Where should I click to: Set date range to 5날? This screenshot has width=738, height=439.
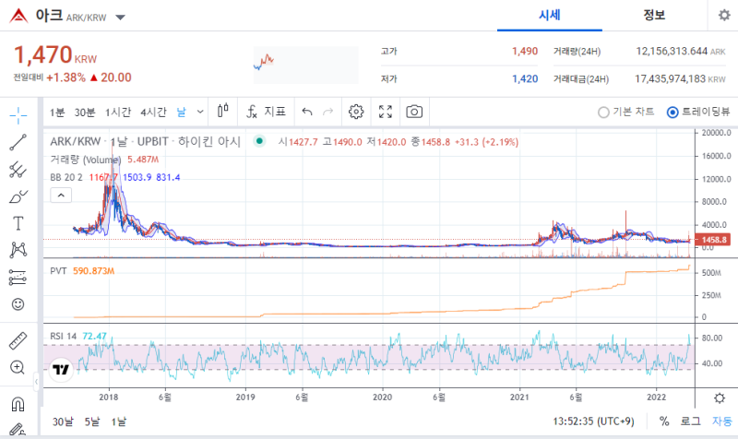[92, 421]
